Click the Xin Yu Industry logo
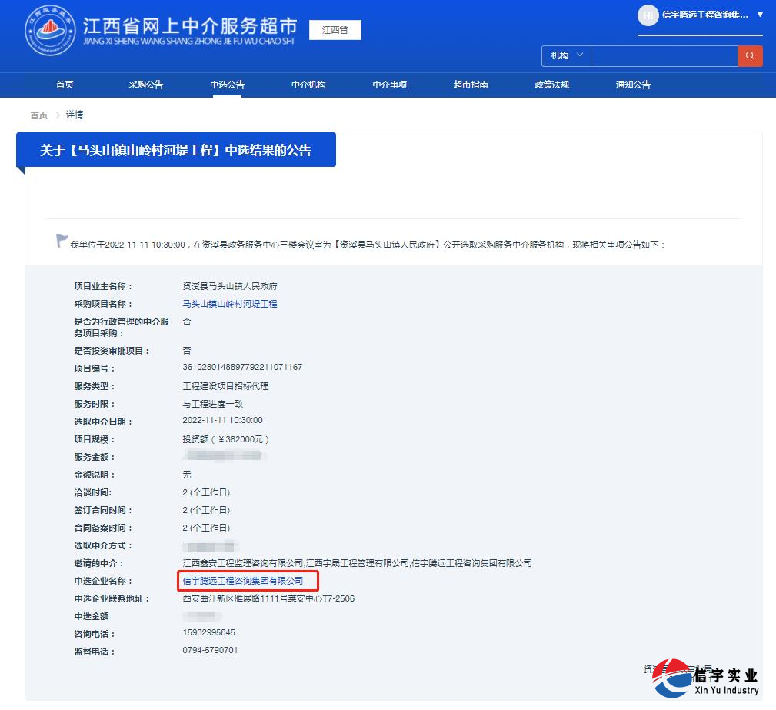Image resolution: width=776 pixels, height=710 pixels. (706, 678)
